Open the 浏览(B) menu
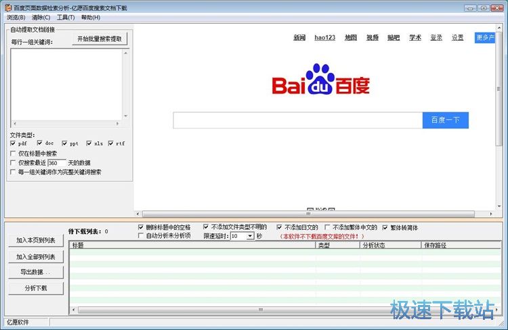 pyautogui.click(x=16, y=17)
